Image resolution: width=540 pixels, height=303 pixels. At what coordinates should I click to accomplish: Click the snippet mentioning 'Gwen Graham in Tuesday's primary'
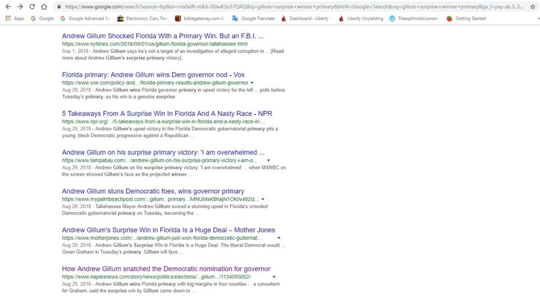[173, 249]
